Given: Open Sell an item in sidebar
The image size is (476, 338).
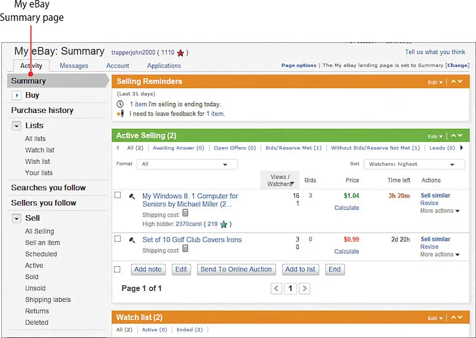Looking at the screenshot, I should point(42,243).
